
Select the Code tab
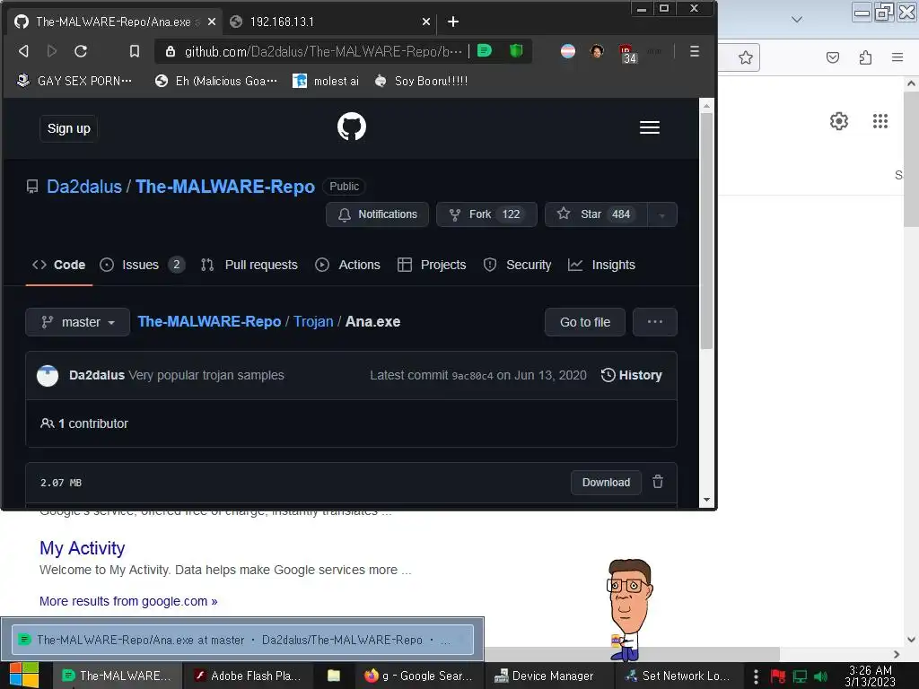[x=58, y=265]
